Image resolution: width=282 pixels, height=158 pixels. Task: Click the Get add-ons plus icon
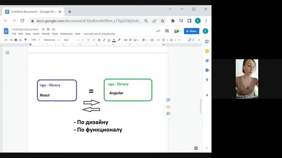[207, 95]
